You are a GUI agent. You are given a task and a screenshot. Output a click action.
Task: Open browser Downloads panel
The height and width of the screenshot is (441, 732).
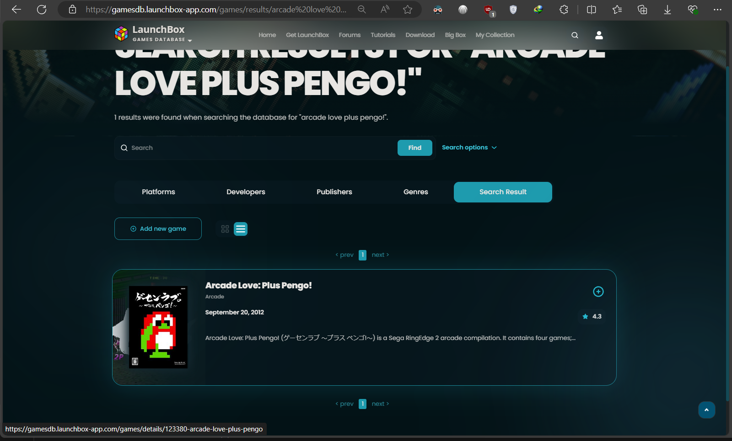click(x=667, y=10)
